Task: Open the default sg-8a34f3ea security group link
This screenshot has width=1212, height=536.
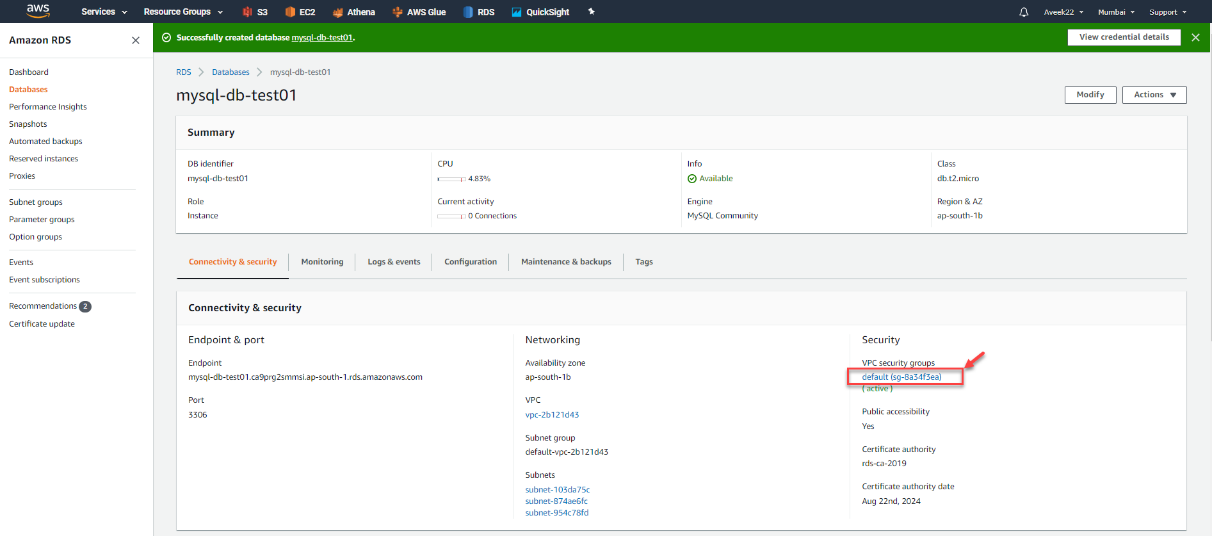Action: tap(901, 377)
